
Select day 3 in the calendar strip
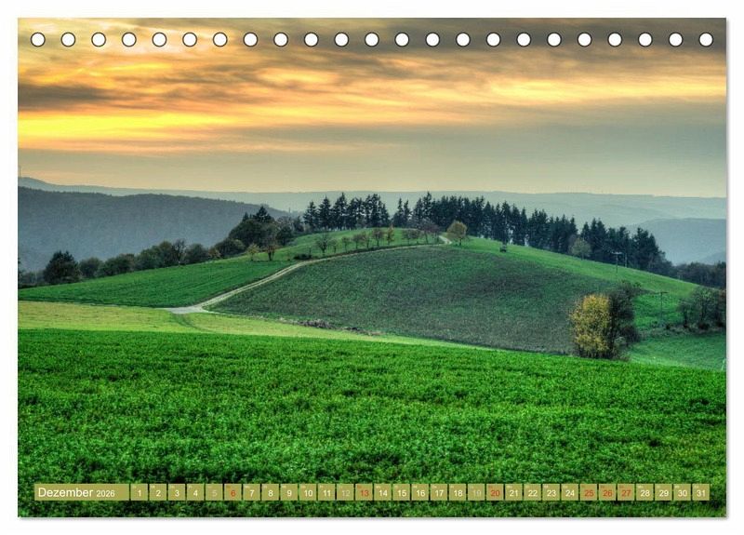click(177, 492)
